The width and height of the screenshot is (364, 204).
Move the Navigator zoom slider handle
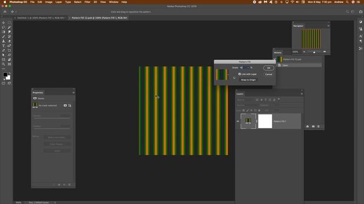coord(314,52)
